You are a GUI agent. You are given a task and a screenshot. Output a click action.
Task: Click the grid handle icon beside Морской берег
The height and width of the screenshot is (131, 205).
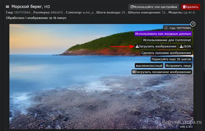[7, 7]
